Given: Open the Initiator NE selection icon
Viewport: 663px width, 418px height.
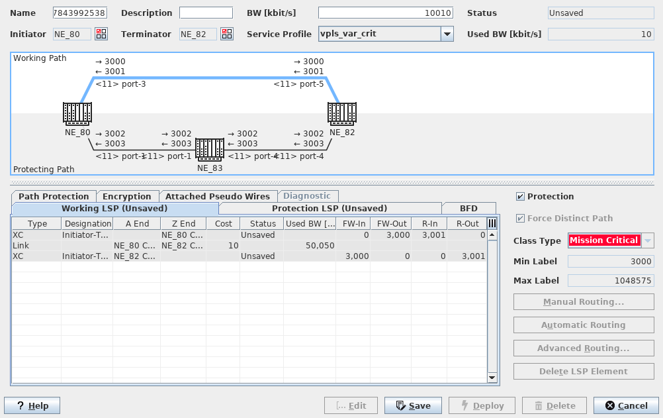Looking at the screenshot, I should coord(101,34).
